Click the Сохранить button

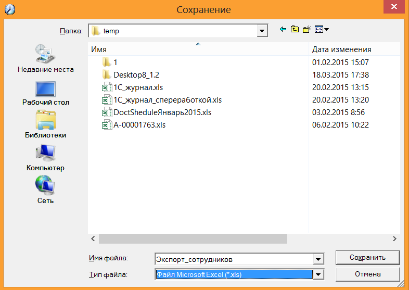click(367, 257)
